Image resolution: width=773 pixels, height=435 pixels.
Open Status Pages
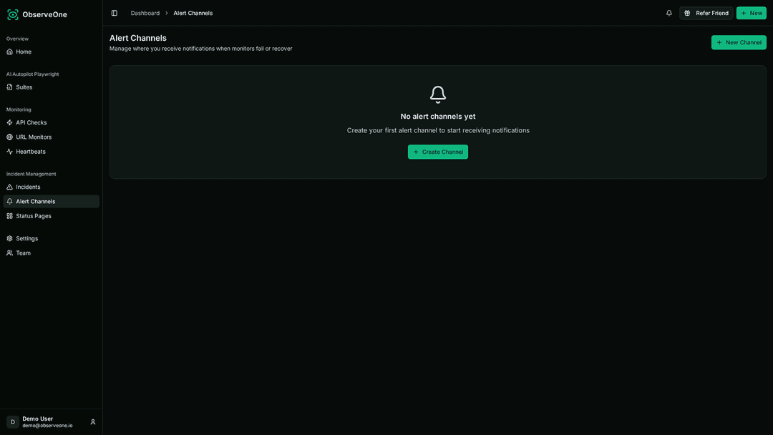52,216
